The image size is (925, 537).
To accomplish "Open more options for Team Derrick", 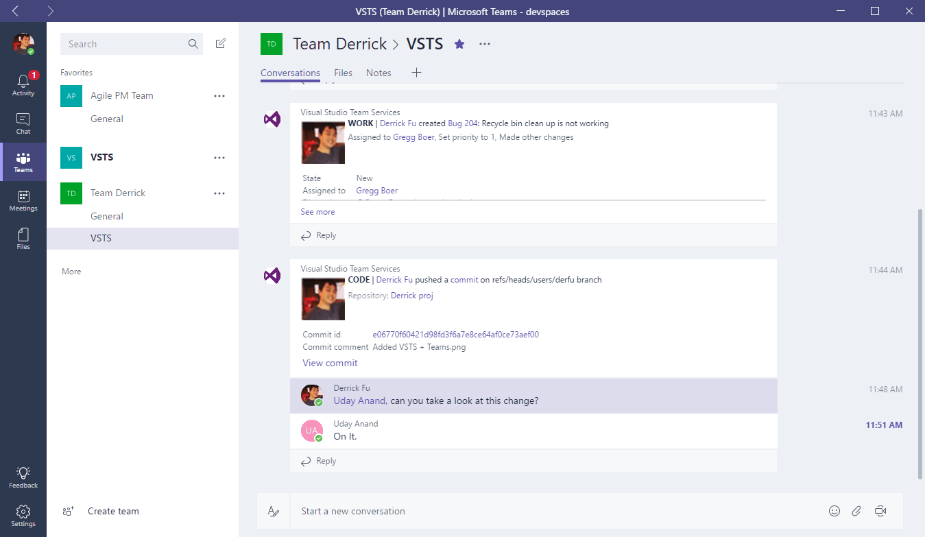I will 219,193.
